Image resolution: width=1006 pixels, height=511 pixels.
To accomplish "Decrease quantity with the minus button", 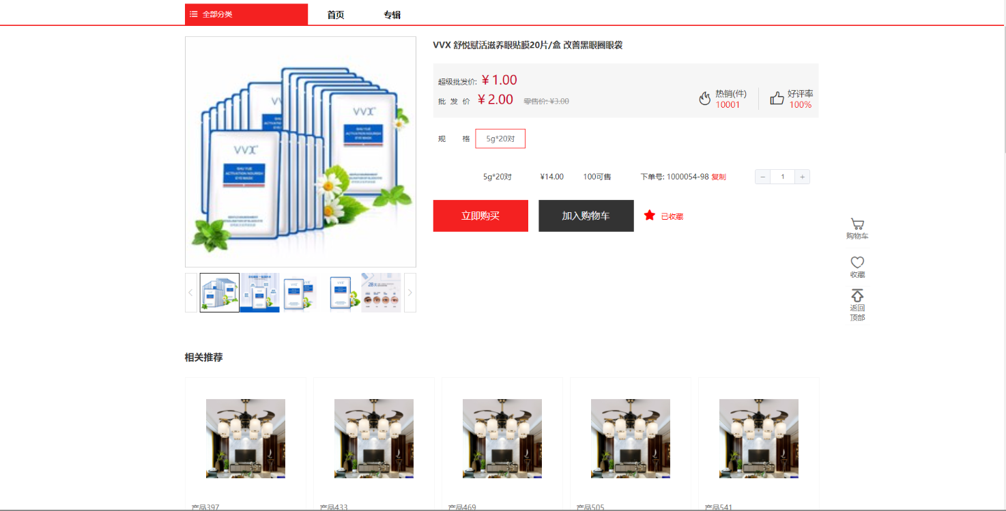I will 763,177.
